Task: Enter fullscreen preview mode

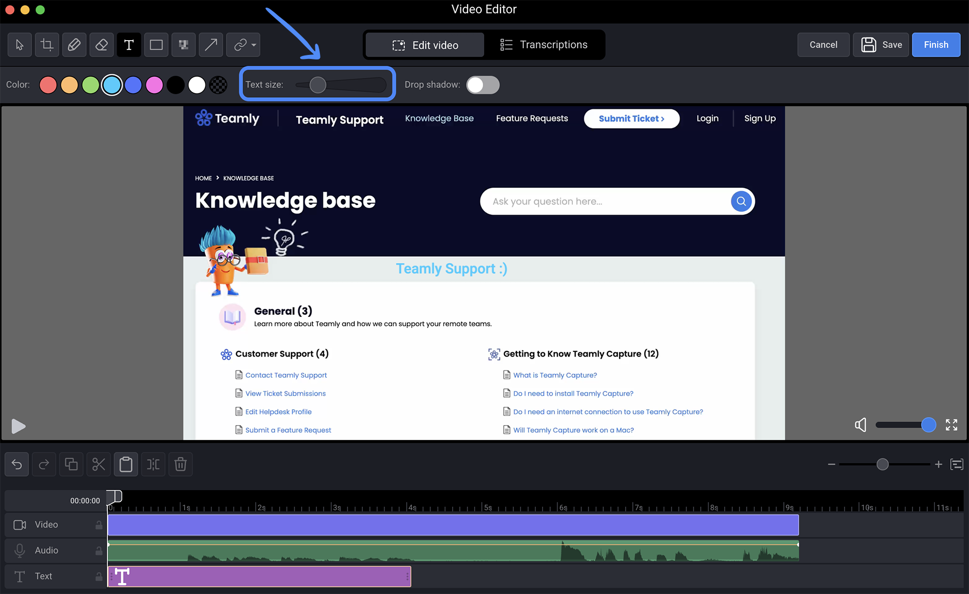Action: click(x=952, y=425)
